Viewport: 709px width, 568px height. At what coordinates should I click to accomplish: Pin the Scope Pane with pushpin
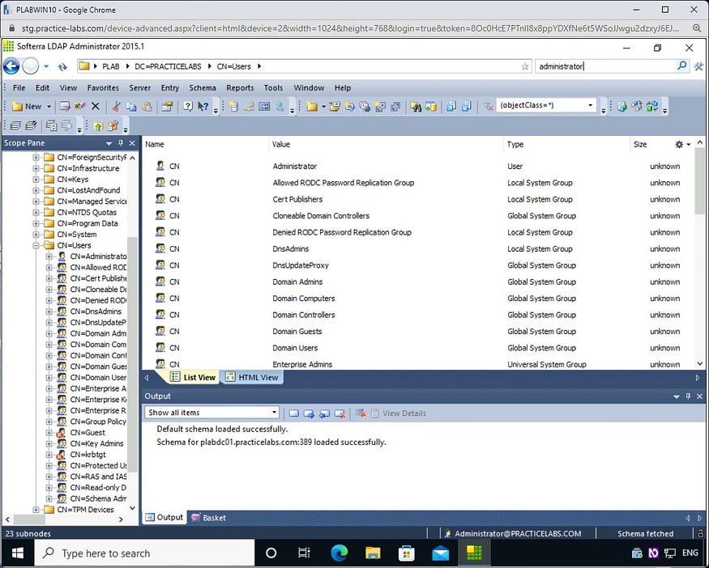pyautogui.click(x=121, y=142)
